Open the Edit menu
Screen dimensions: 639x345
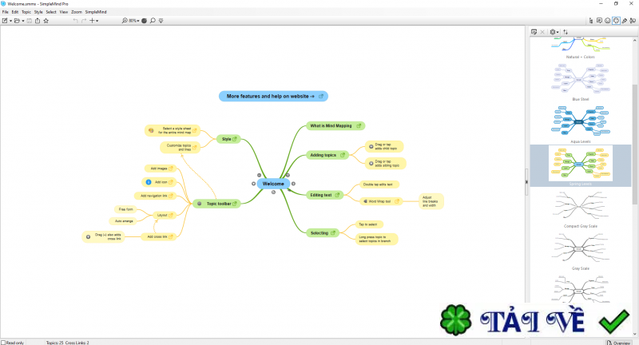[x=15, y=12]
